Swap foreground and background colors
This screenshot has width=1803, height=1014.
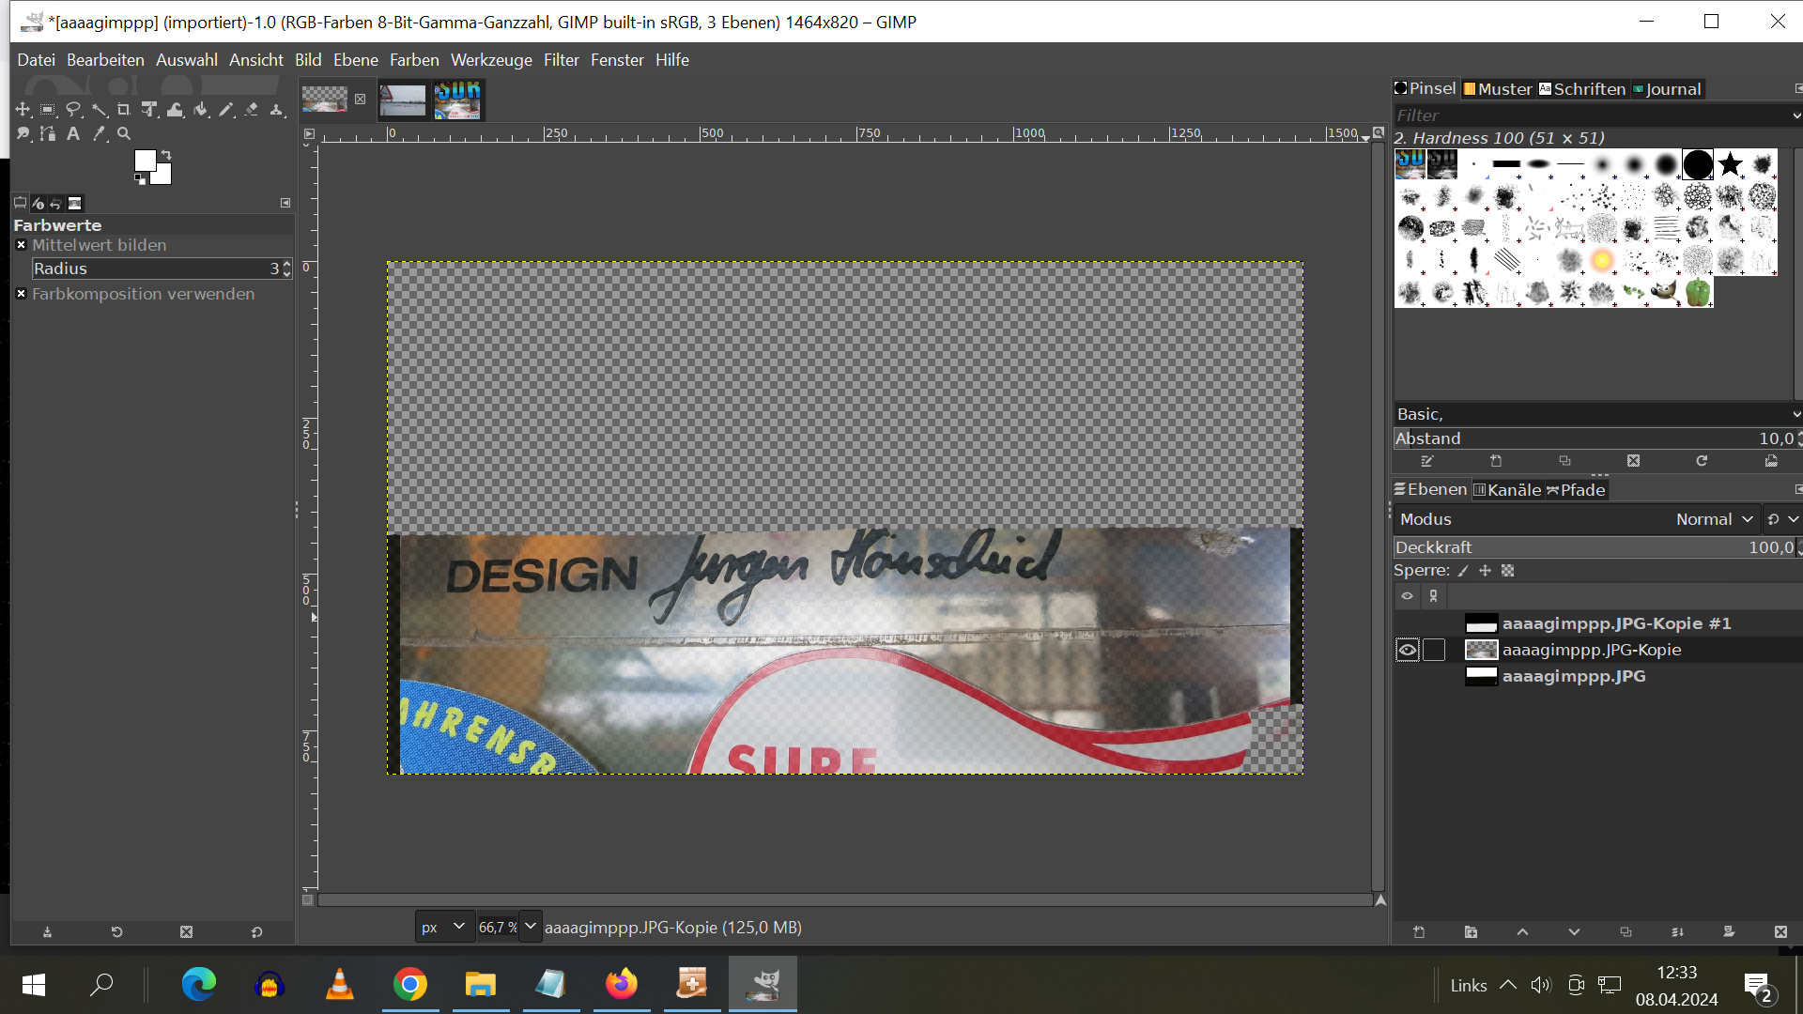tap(166, 155)
